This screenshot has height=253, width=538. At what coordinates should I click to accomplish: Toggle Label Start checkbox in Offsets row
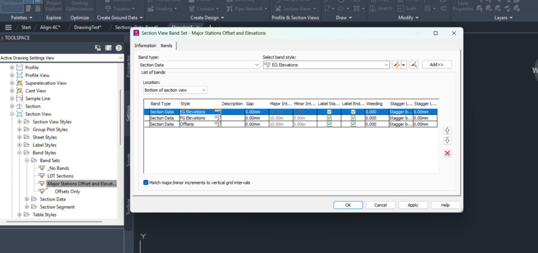tap(329, 124)
